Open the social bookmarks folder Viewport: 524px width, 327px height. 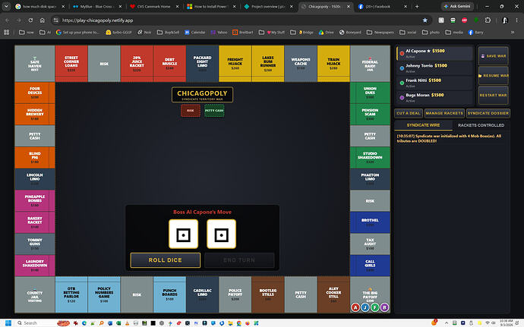[408, 32]
